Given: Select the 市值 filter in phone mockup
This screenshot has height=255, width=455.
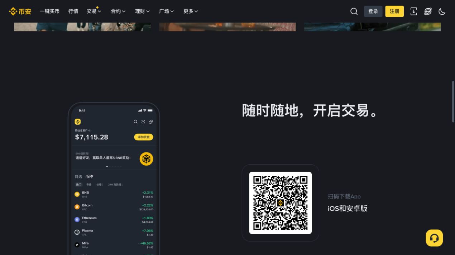Looking at the screenshot, I should (89, 185).
